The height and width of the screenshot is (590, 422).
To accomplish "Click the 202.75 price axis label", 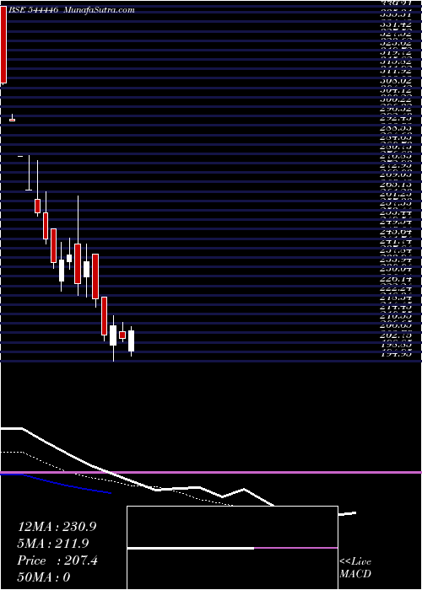I will [x=396, y=335].
